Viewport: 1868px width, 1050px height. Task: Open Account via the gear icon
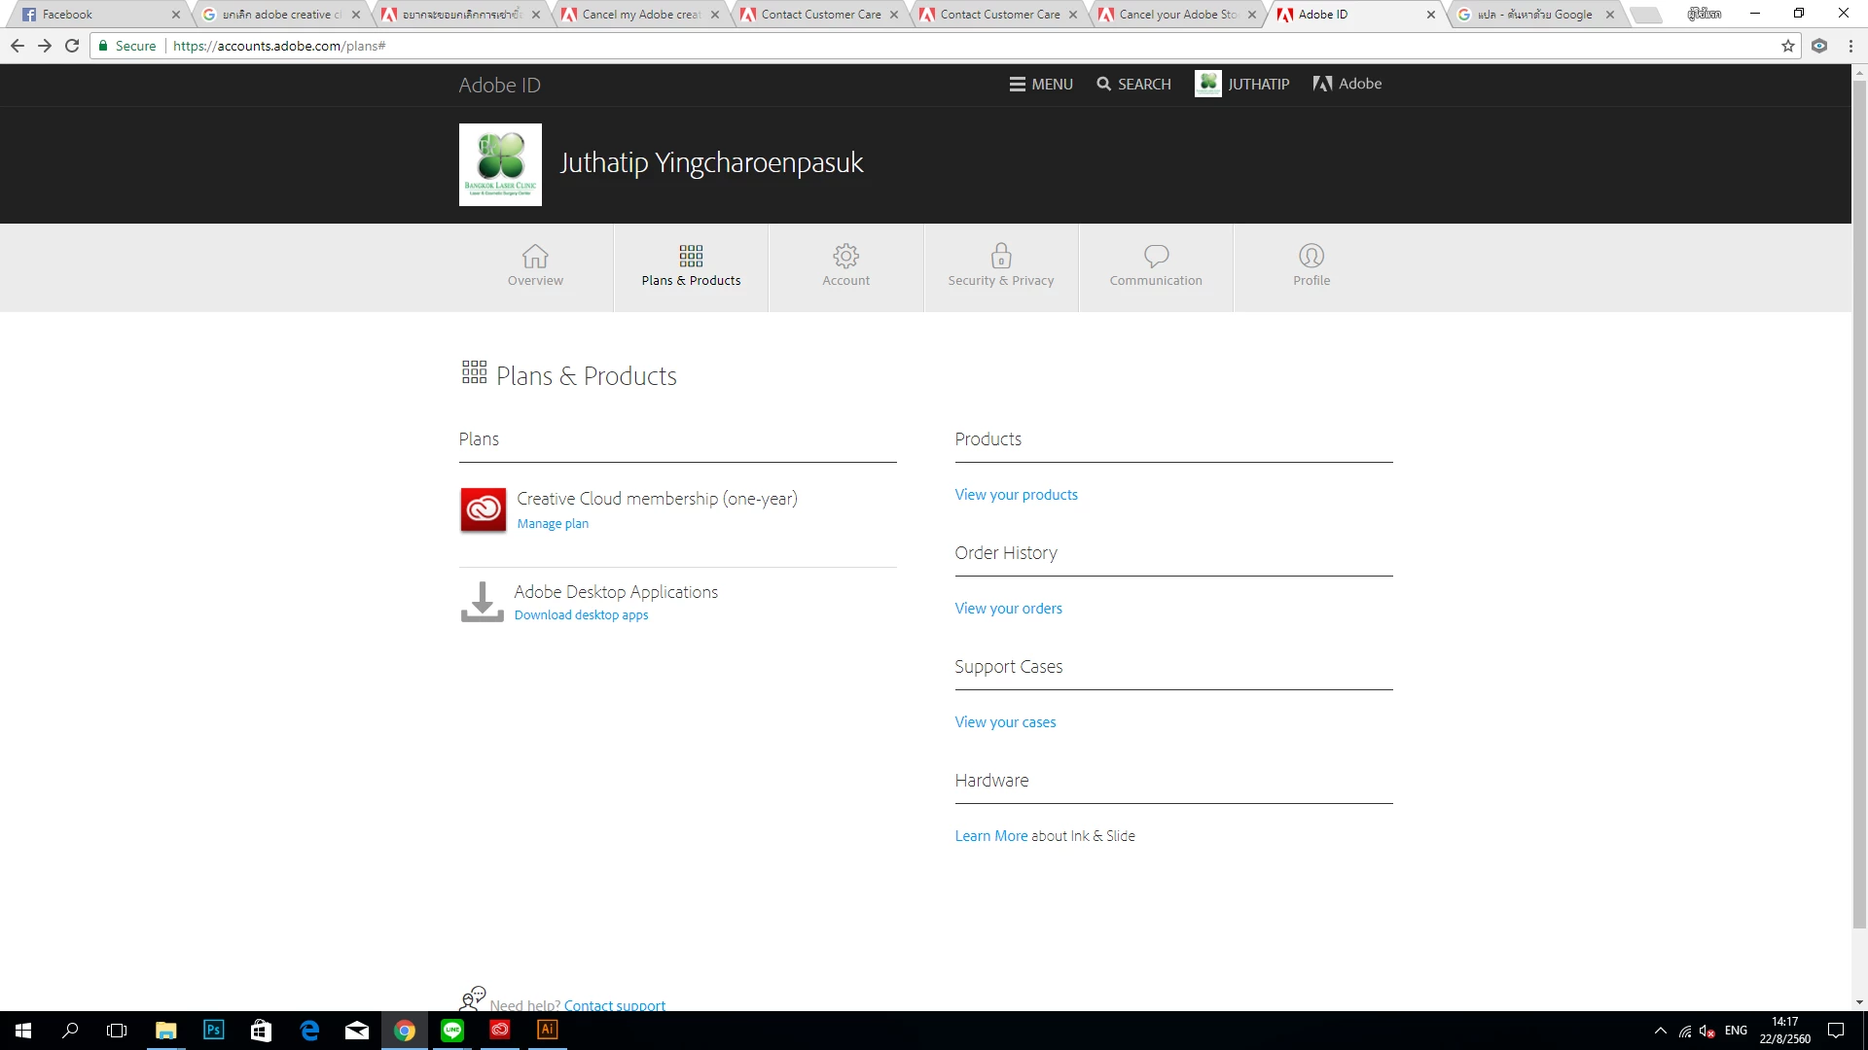[x=845, y=256]
